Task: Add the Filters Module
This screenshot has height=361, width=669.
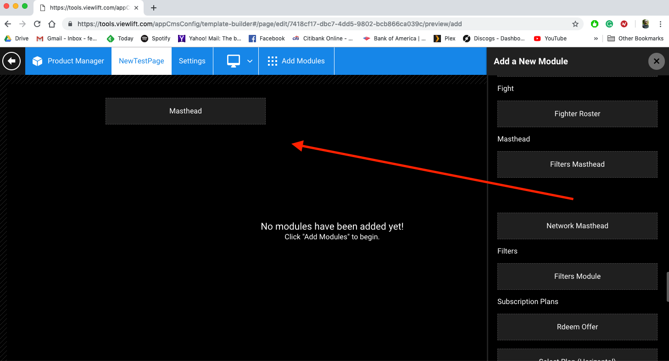Action: pos(577,276)
